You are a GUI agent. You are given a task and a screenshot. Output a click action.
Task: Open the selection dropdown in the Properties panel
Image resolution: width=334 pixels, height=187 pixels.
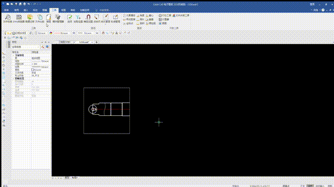[26, 47]
